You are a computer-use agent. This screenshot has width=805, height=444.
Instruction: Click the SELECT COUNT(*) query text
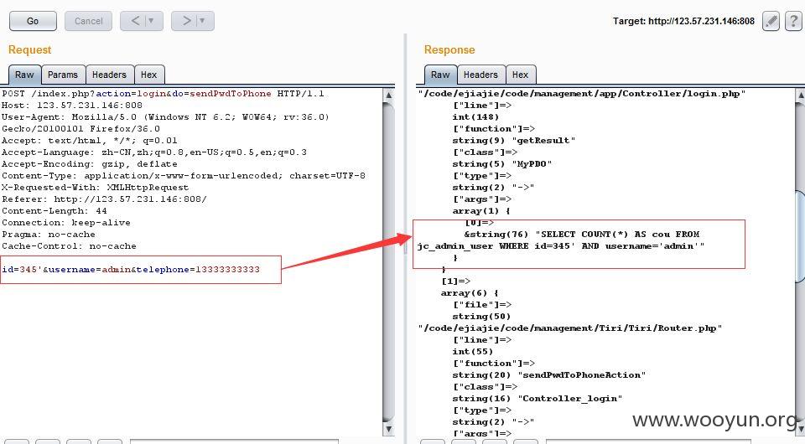pyautogui.click(x=561, y=240)
